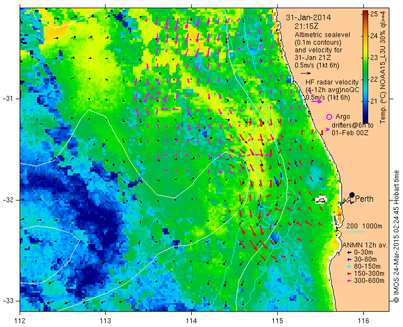Click the latitude axis label -33
403x327 pixels.
pyautogui.click(x=8, y=301)
